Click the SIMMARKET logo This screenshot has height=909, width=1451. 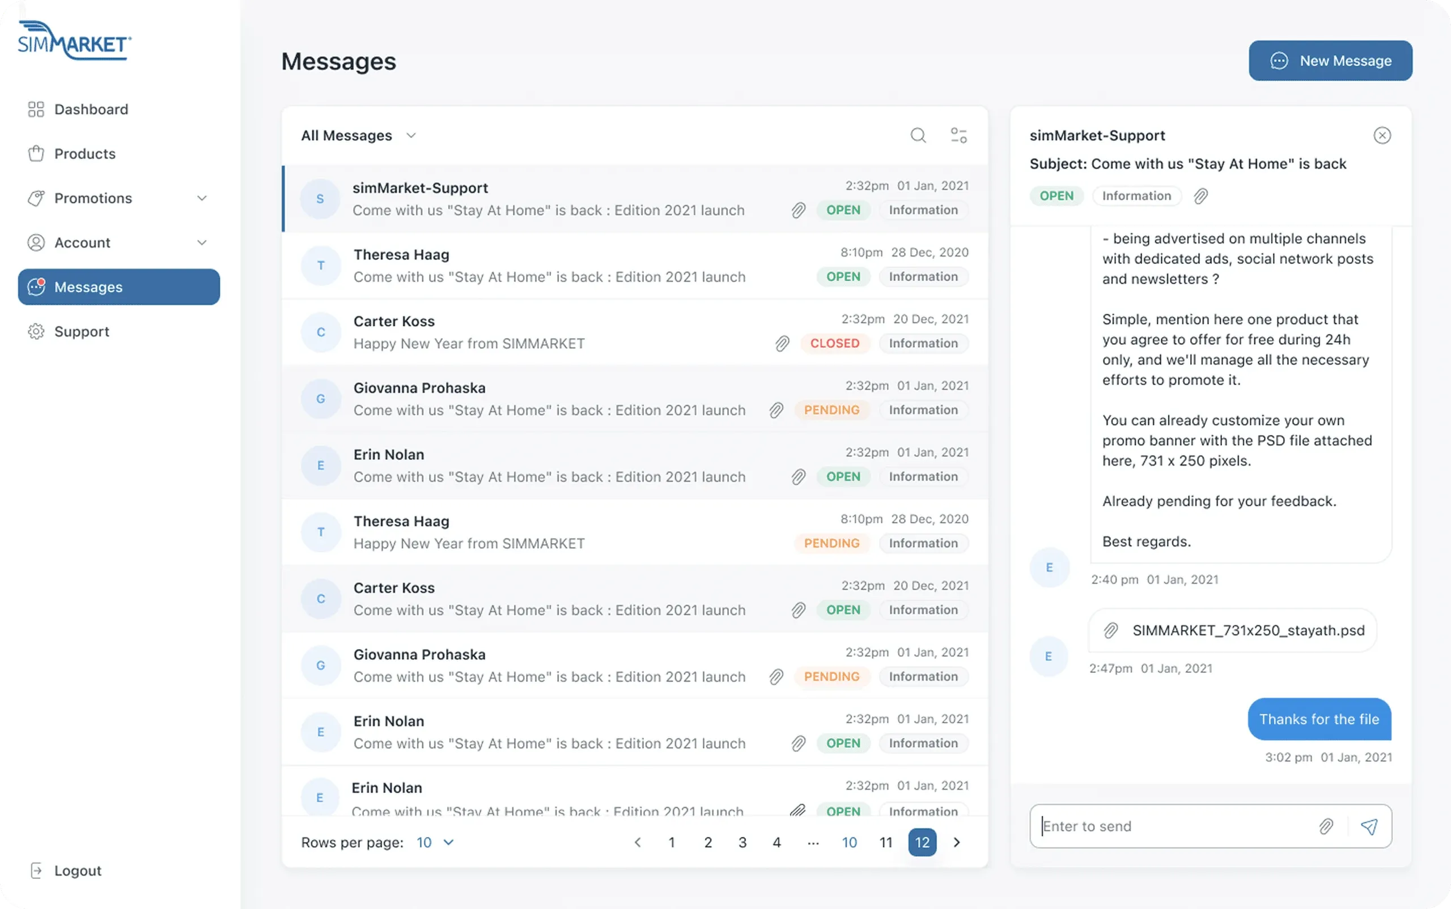(x=74, y=40)
